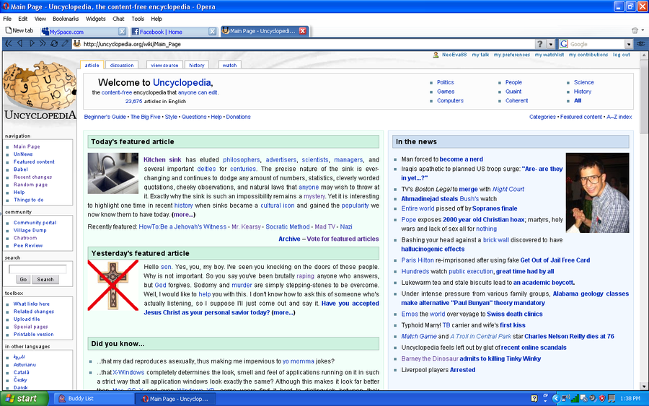Viewport: 649px width, 406px height.
Task: Go forward with the Forward arrow
Action: 32,43
